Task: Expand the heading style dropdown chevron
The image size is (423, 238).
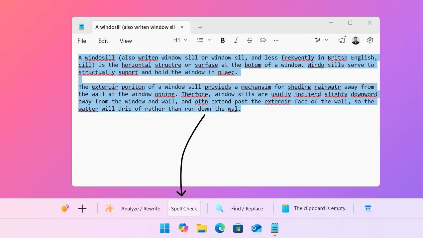Action: click(186, 40)
